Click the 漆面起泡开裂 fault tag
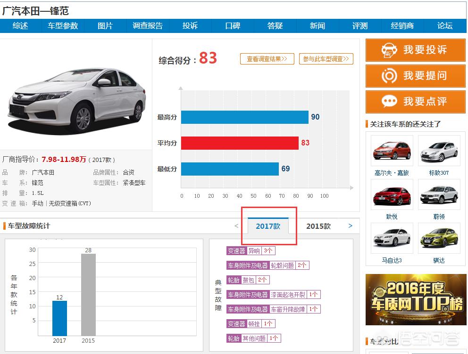Viewport: 468px width, 354px height. pos(274,295)
